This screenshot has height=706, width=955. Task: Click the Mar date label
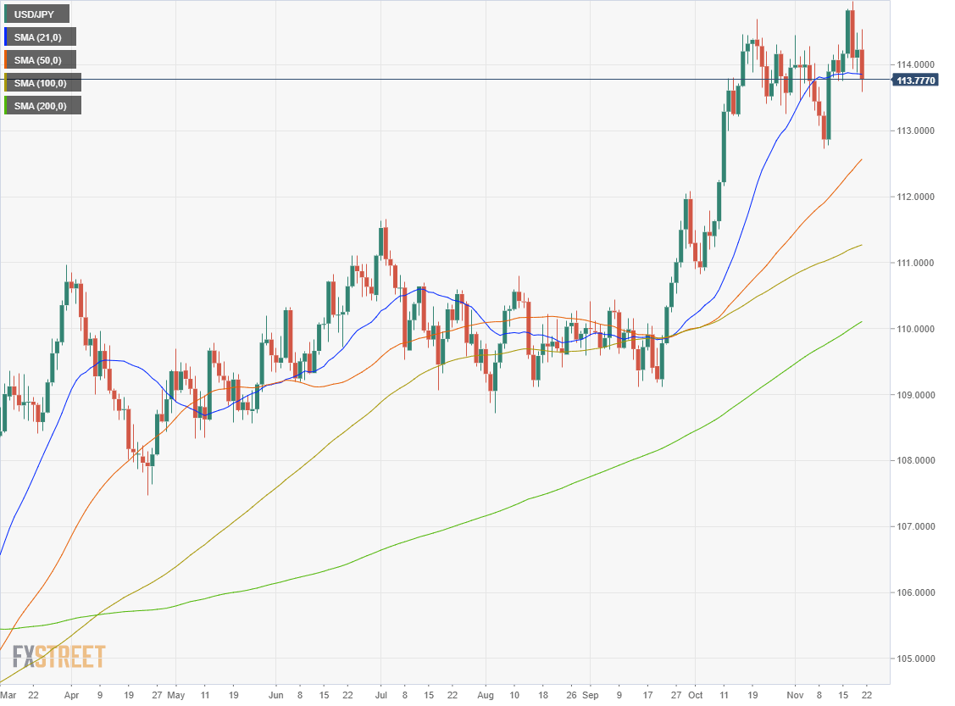click(x=8, y=695)
